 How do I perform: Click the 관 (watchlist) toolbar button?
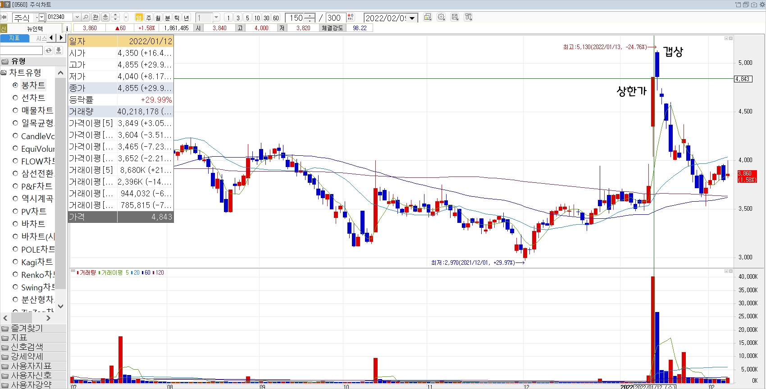[x=96, y=17]
